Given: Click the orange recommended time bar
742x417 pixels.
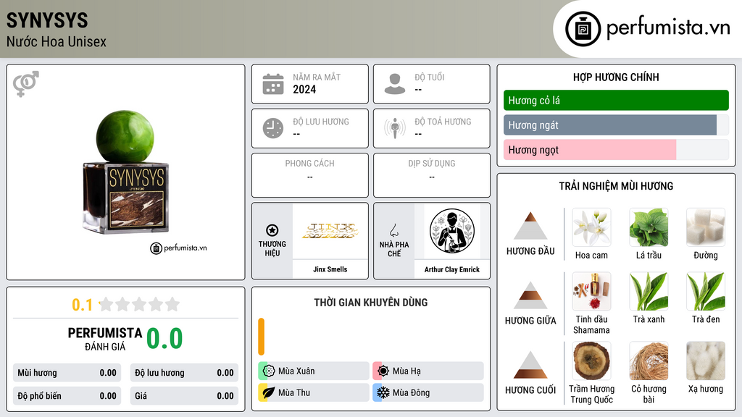Looking at the screenshot, I should pyautogui.click(x=261, y=337).
